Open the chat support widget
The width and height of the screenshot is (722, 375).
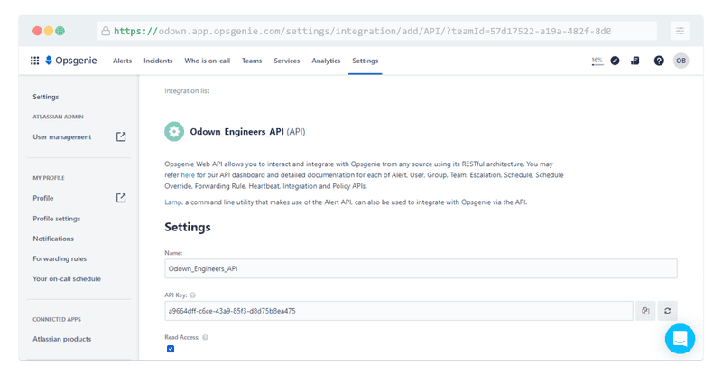click(x=680, y=339)
